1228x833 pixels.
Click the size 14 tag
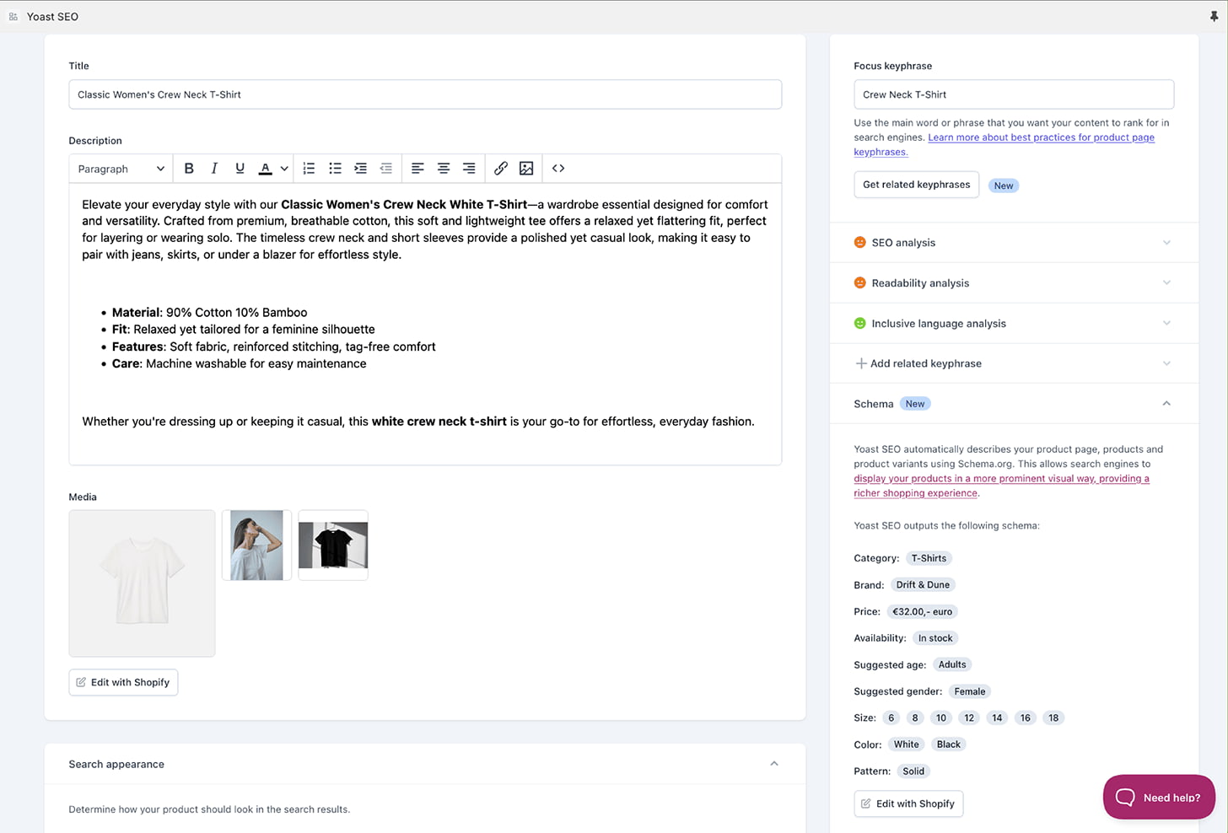pos(997,718)
